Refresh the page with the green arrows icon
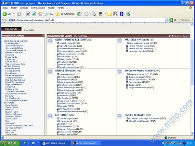This screenshot has width=195, height=146. pyautogui.click(x=34, y=14)
